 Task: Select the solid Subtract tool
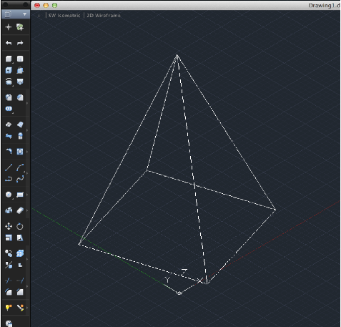click(20, 97)
